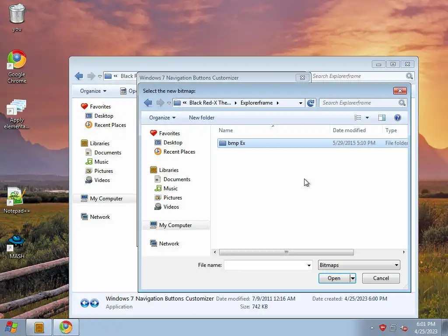
Task: Click the dialog search magnifier icon
Action: click(x=402, y=103)
